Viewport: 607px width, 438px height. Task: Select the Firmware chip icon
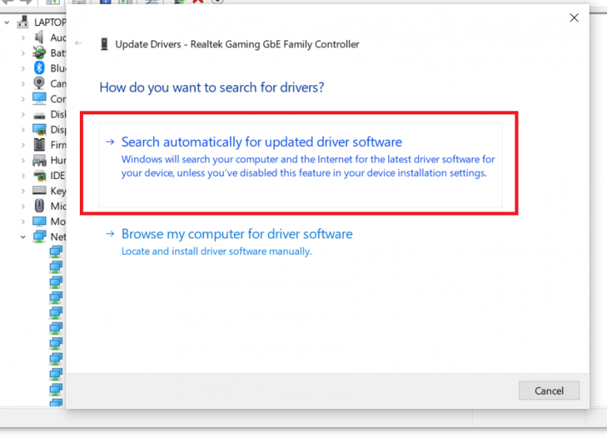pos(39,144)
